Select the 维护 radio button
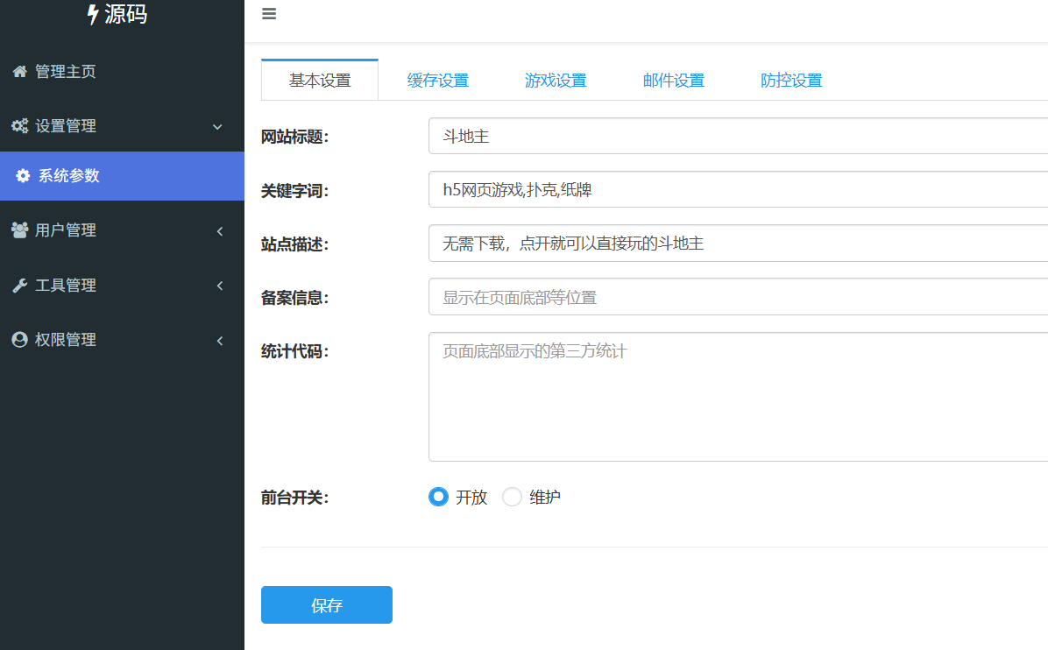This screenshot has width=1048, height=650. 512,498
